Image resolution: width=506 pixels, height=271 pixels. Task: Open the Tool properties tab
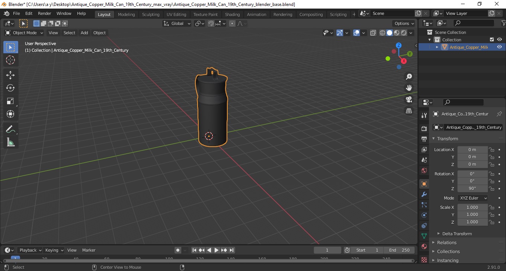point(424,115)
